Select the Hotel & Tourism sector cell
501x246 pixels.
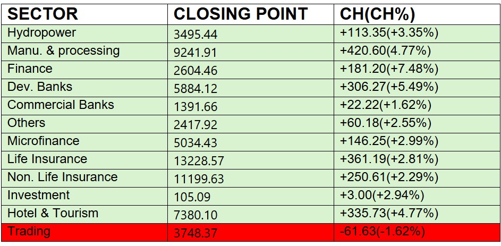click(53, 214)
